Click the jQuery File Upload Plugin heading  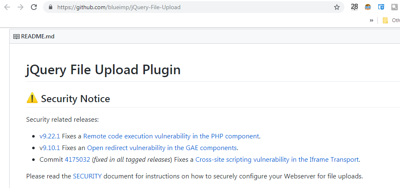[103, 70]
